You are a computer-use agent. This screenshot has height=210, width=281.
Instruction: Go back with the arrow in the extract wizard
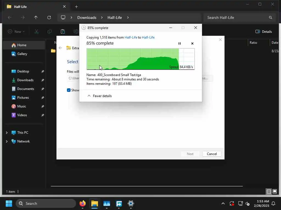(60, 48)
